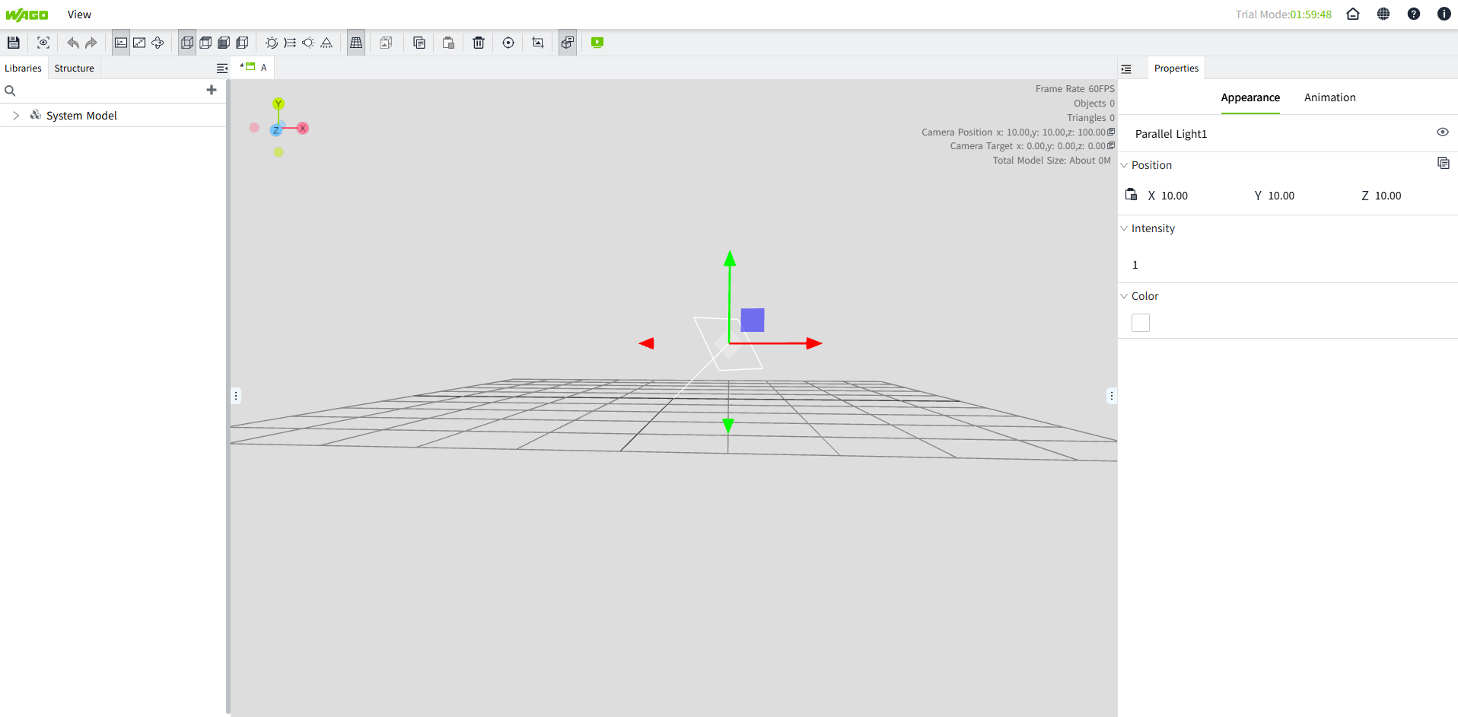Click the green play preview icon

click(597, 43)
